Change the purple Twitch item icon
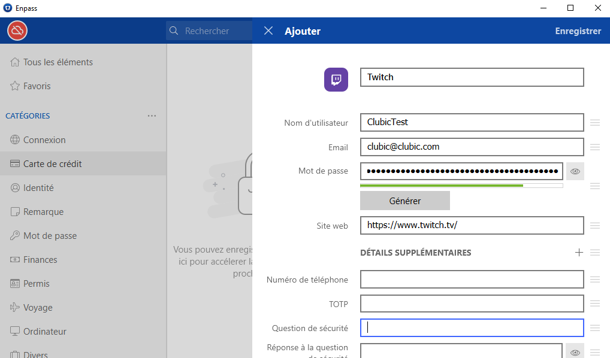610x358 pixels. [x=336, y=80]
